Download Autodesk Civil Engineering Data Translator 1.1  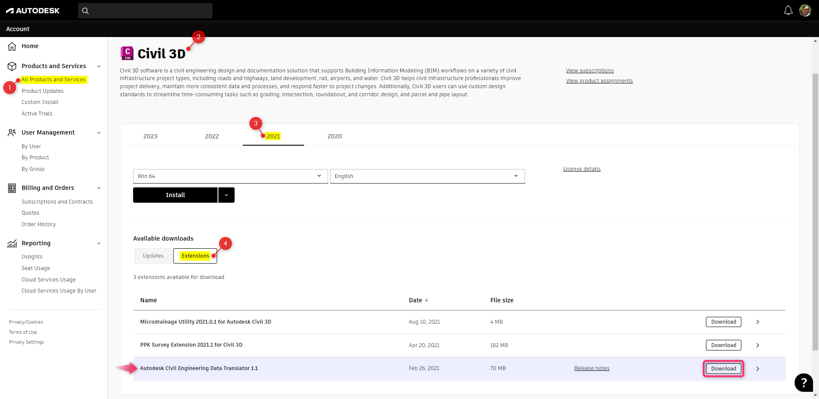pos(723,369)
